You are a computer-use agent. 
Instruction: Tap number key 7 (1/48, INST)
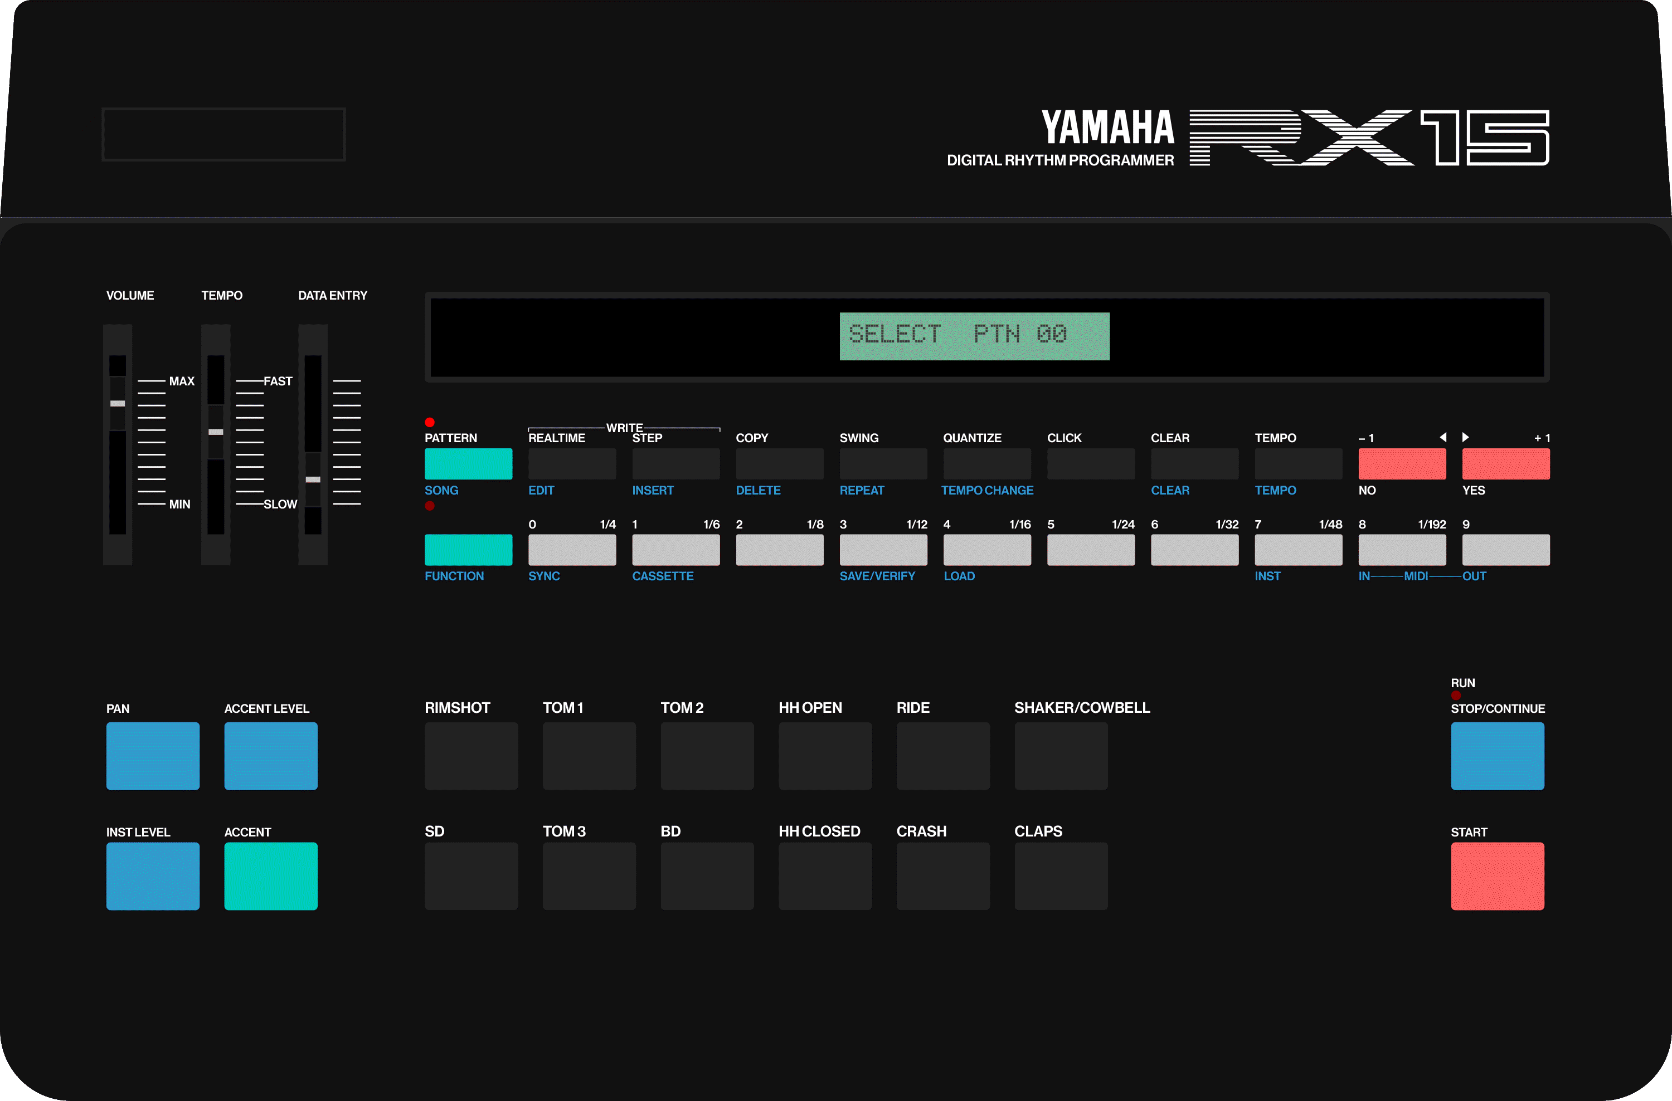click(x=1298, y=550)
